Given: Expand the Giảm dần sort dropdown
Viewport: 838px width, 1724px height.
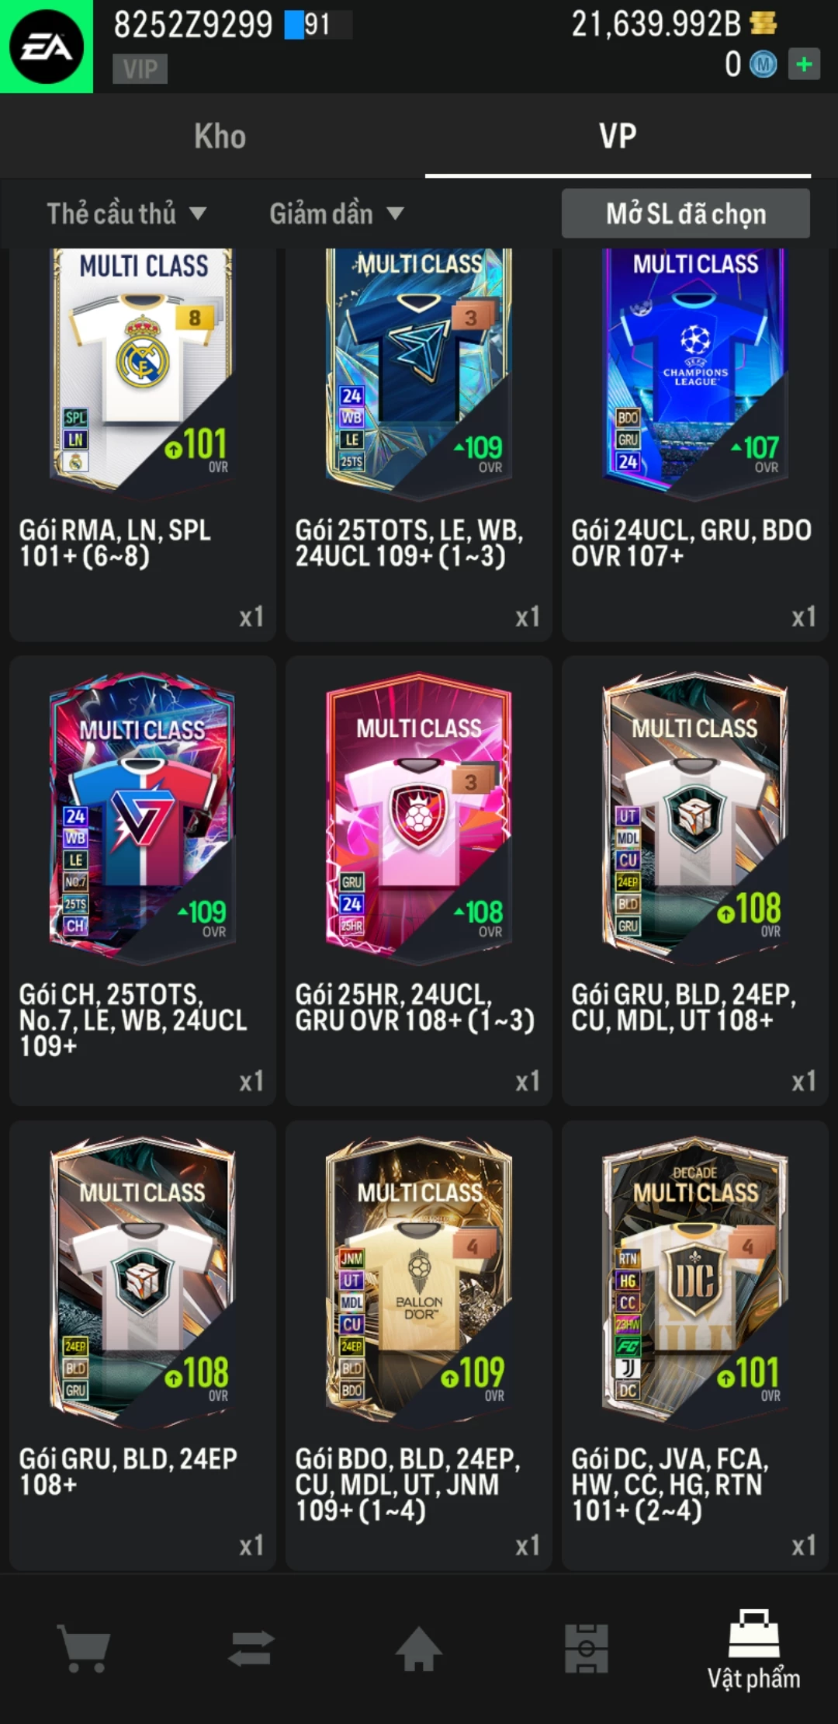Looking at the screenshot, I should 337,214.
